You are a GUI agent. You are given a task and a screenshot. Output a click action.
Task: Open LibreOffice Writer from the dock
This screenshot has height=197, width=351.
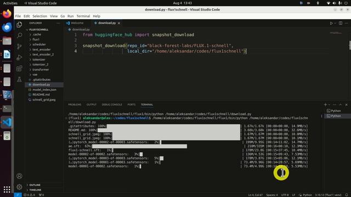7,55
